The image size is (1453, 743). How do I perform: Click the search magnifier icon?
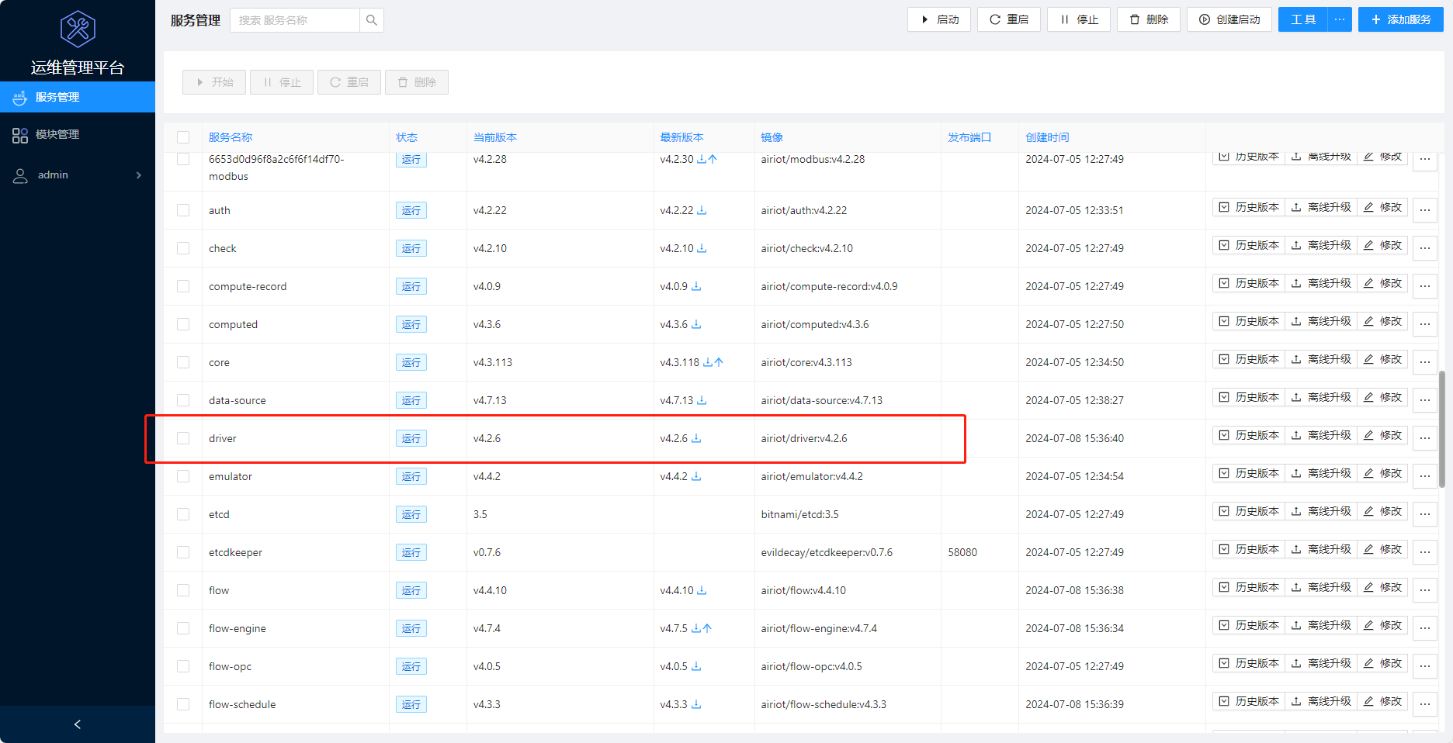pos(372,20)
